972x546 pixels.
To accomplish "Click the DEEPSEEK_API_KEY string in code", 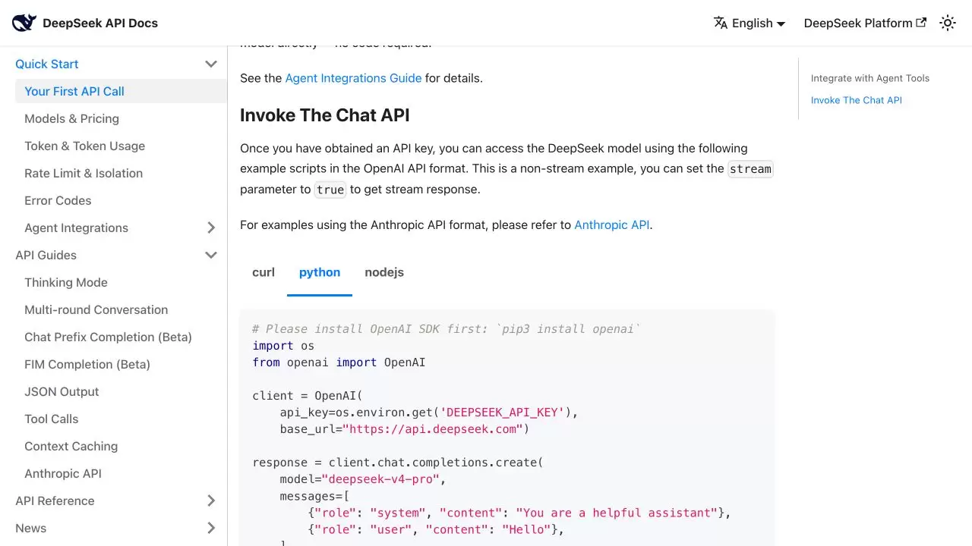I will (502, 412).
